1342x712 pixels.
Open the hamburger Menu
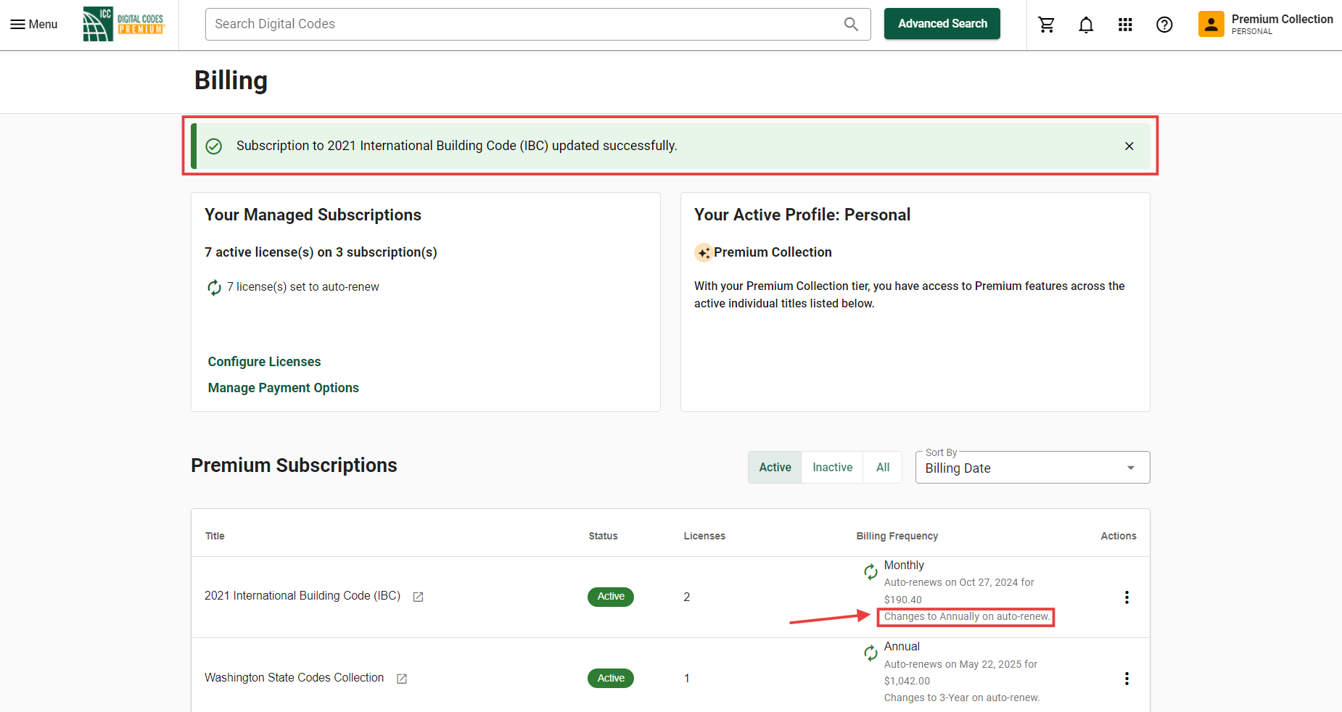click(x=33, y=25)
